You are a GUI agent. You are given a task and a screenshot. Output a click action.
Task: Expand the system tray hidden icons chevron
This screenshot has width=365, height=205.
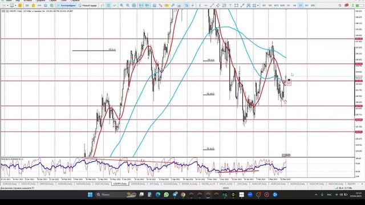coord(316,195)
